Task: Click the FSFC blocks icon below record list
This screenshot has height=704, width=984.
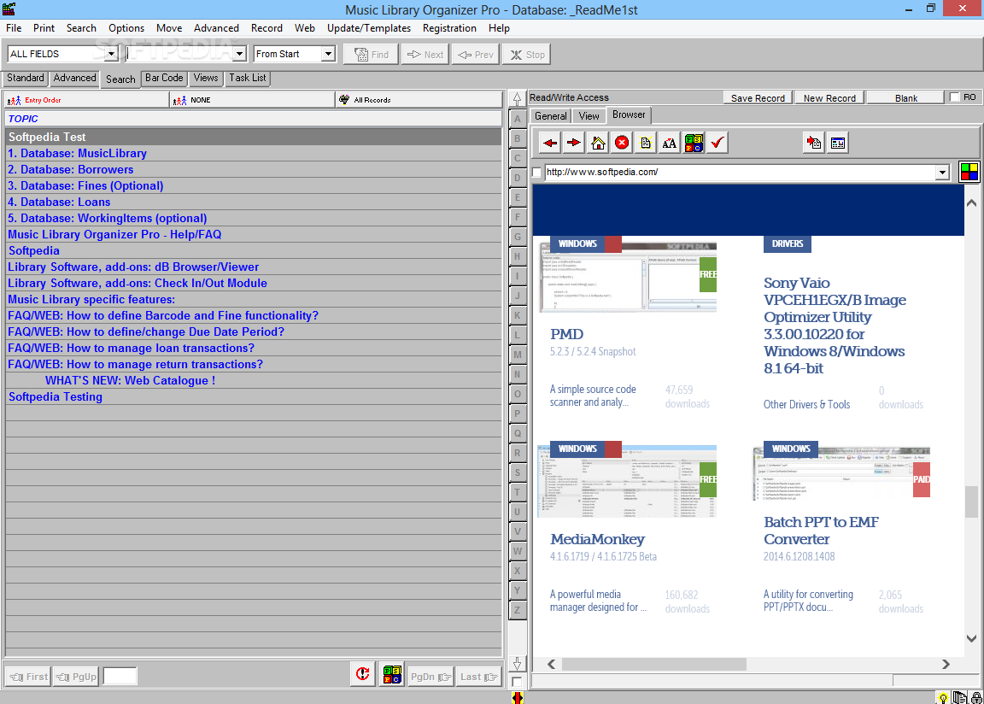Action: point(392,674)
